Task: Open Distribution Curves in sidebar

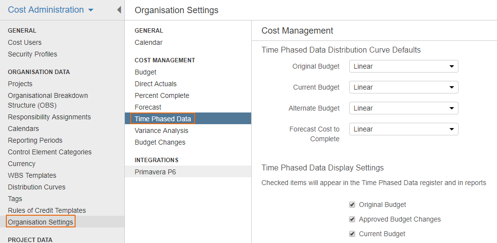Action: click(x=37, y=187)
